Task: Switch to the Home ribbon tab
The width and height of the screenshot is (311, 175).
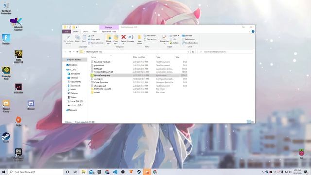Action: 76,31
